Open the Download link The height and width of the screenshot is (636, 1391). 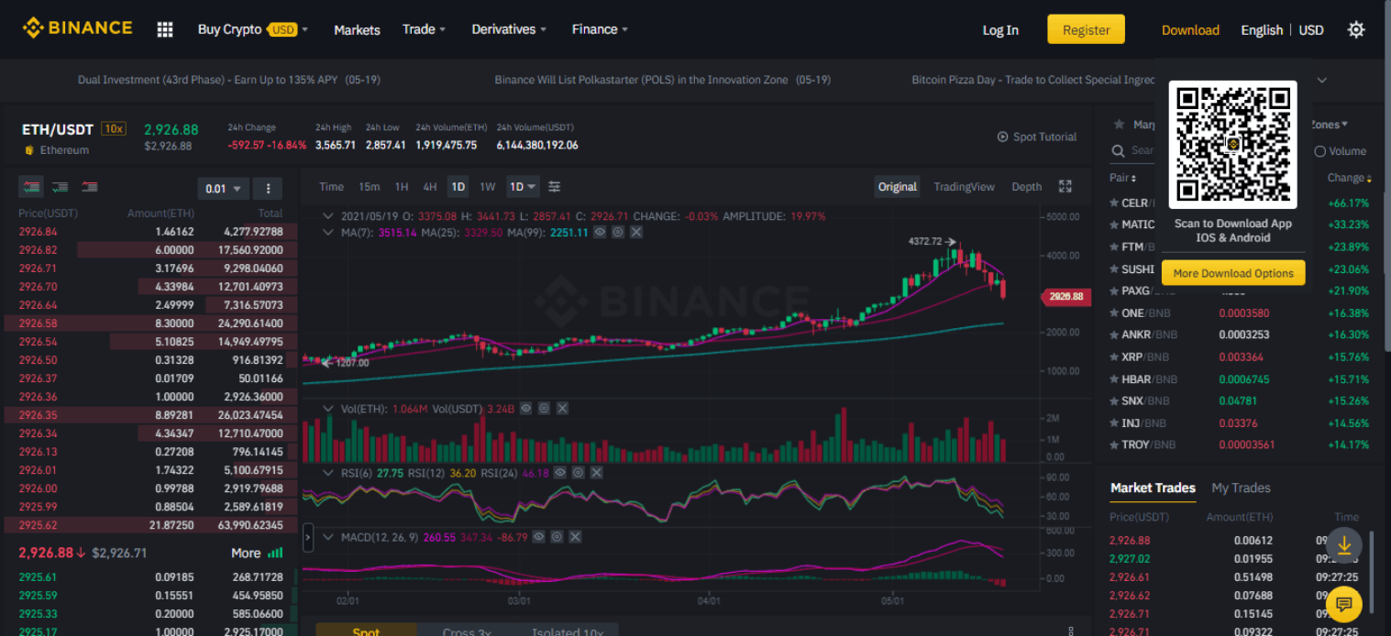(1190, 29)
